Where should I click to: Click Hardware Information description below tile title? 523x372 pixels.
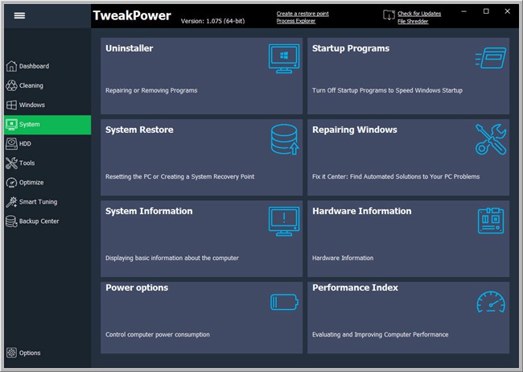pyautogui.click(x=343, y=258)
